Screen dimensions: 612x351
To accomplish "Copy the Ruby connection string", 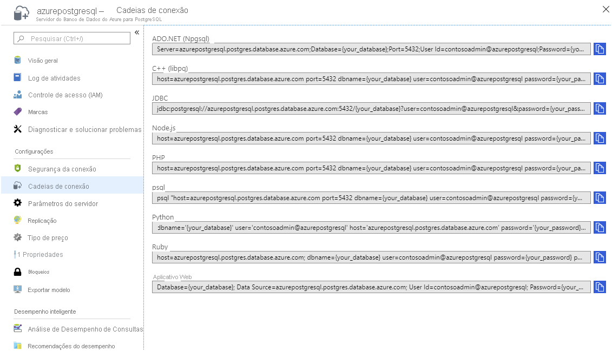I will point(600,257).
